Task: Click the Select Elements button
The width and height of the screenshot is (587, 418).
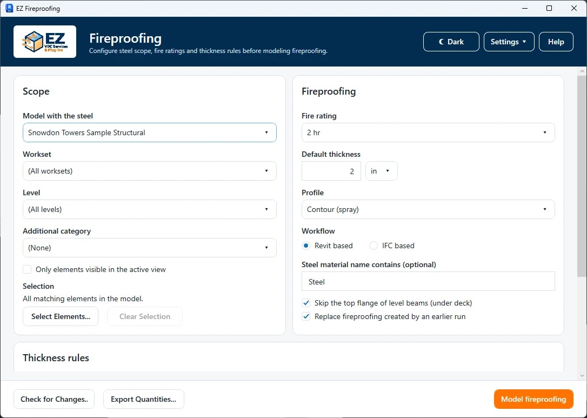Action: tap(61, 316)
